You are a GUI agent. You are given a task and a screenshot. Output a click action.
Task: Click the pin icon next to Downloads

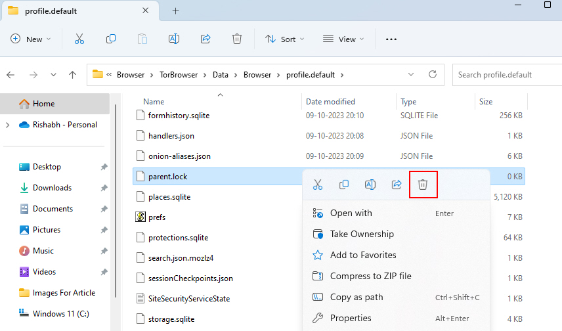pos(104,188)
